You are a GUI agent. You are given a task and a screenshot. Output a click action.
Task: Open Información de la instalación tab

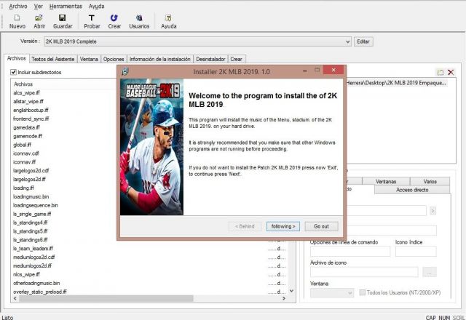(160, 59)
